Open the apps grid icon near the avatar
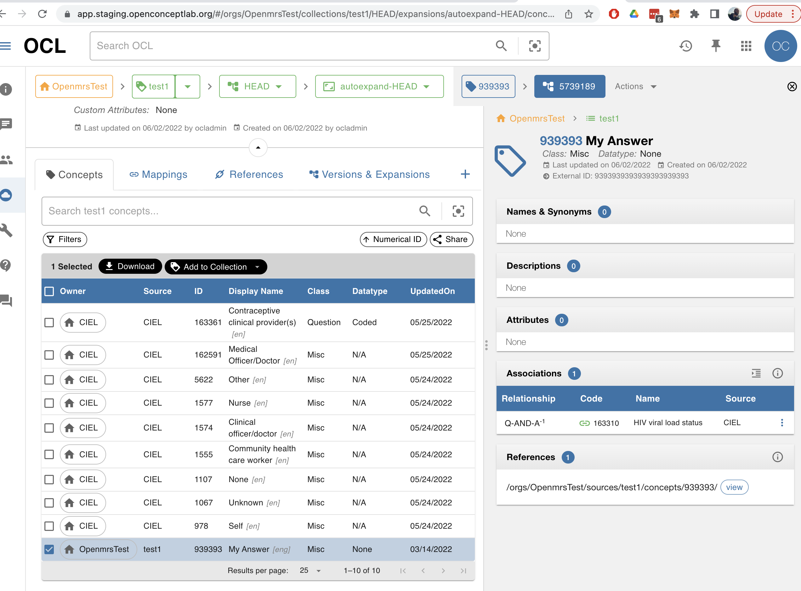Image resolution: width=801 pixels, height=591 pixels. (746, 46)
